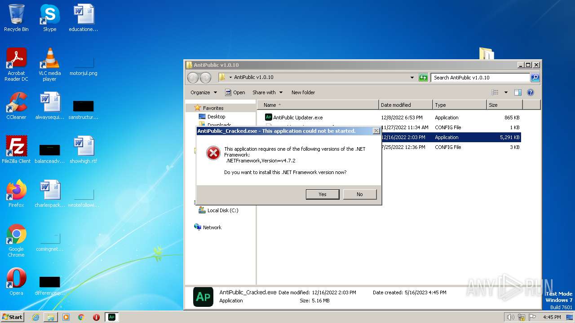575x323 pixels.
Task: Sort by the Date modified column
Action: (406, 105)
